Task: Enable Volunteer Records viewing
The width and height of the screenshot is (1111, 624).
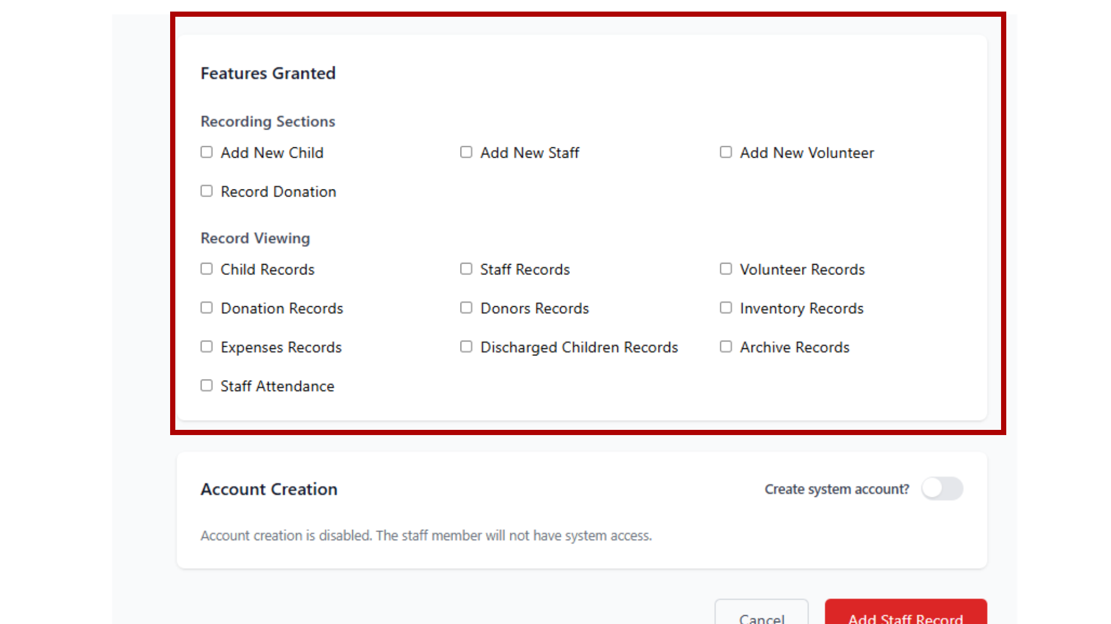Action: tap(726, 269)
